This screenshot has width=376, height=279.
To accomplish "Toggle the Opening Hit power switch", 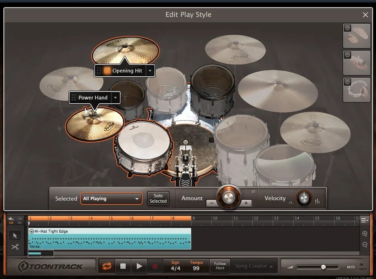I will pos(108,71).
